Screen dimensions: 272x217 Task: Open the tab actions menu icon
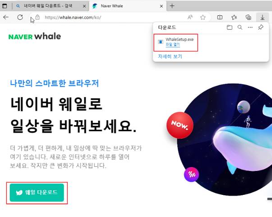(x=5, y=6)
